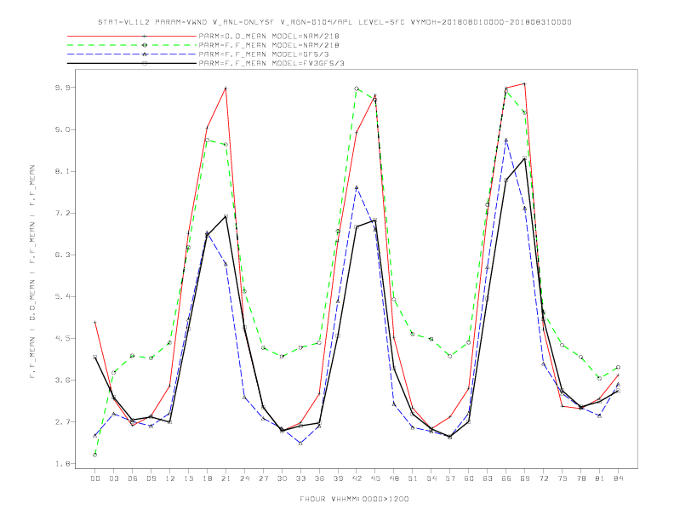This screenshot has height=521, width=674.
Task: Click x-axis forecast hour label 39
Action: point(338,478)
